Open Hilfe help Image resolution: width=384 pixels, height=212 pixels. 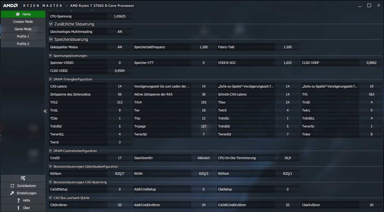[x=23, y=200]
